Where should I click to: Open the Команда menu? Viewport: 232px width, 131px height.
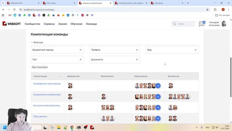click(x=91, y=24)
